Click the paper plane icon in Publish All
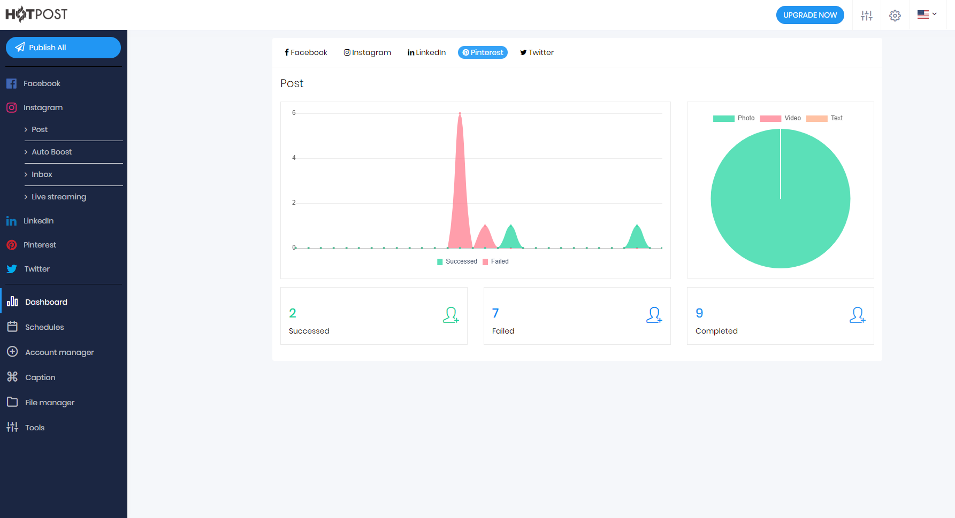Screen dimensions: 955x518 tap(20, 47)
